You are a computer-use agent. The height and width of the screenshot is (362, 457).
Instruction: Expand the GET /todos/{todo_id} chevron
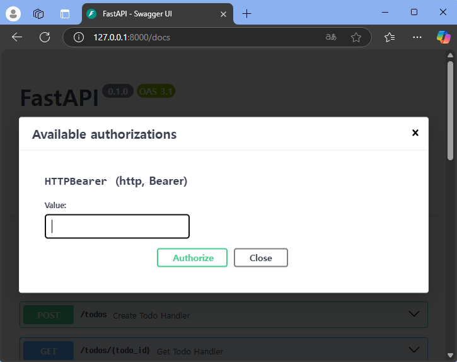pyautogui.click(x=414, y=350)
